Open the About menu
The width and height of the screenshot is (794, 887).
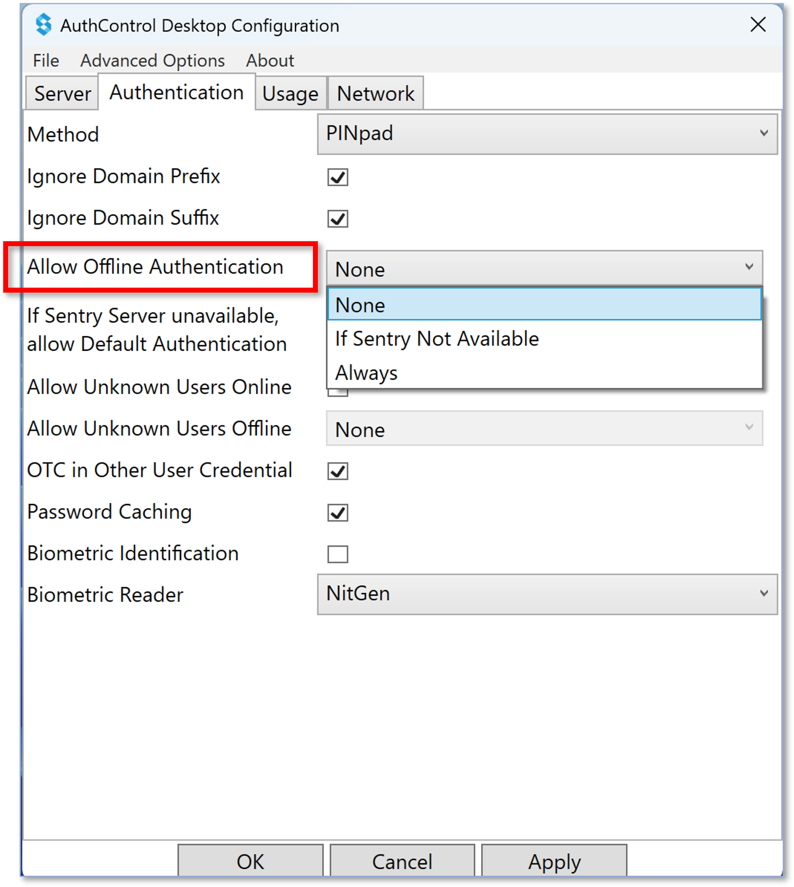click(270, 60)
